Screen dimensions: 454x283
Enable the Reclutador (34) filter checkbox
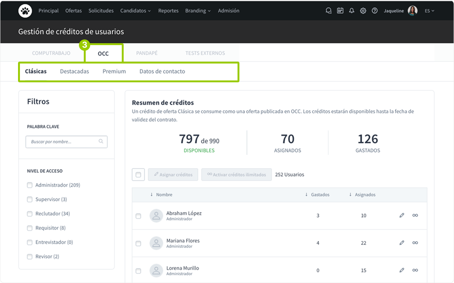[30, 213]
